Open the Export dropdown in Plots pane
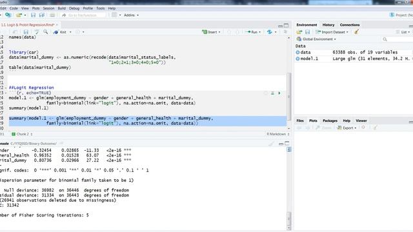This screenshot has height=232, width=413. coord(347,128)
